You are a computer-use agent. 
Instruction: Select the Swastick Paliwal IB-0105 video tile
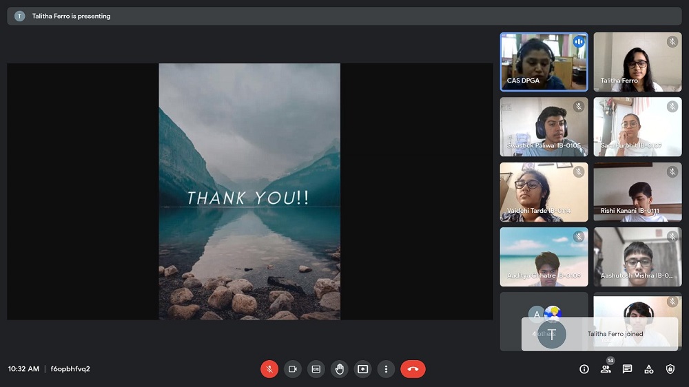544,127
